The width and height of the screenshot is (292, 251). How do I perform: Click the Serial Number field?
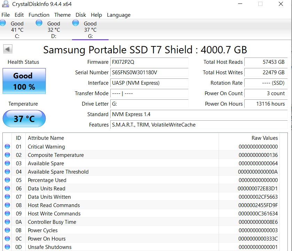149,73
